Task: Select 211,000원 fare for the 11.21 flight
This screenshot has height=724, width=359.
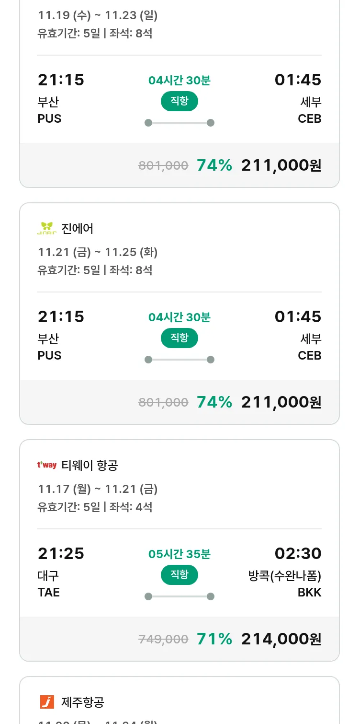Action: point(281,402)
